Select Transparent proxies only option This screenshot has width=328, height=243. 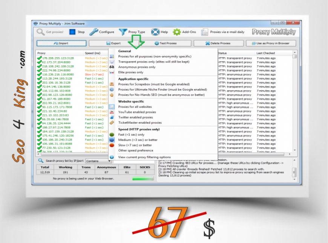154,62
